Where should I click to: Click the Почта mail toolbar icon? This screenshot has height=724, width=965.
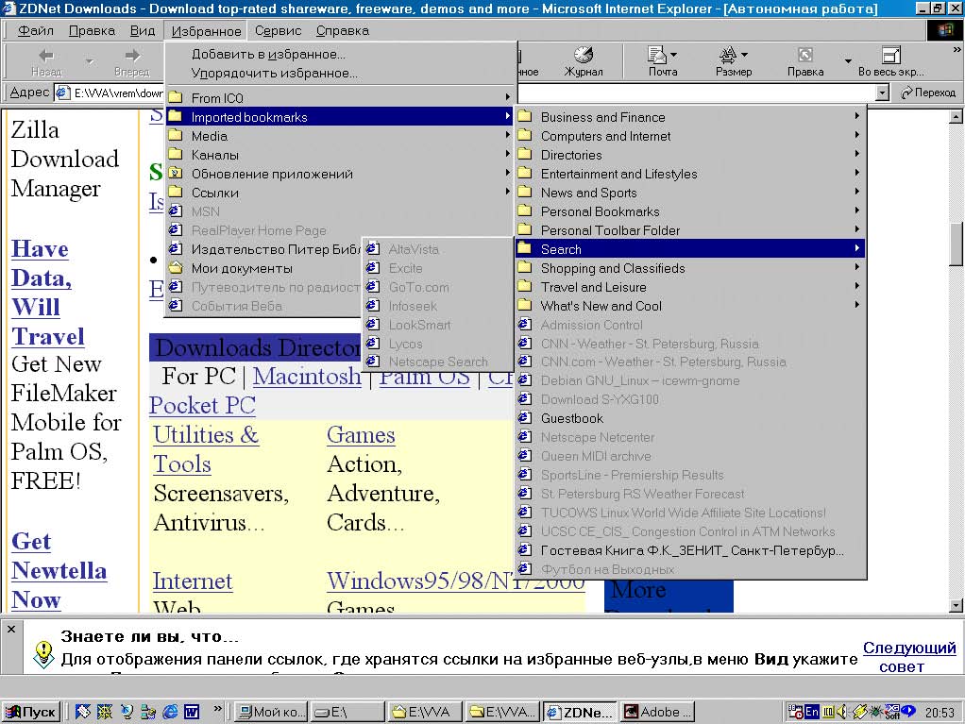(657, 61)
